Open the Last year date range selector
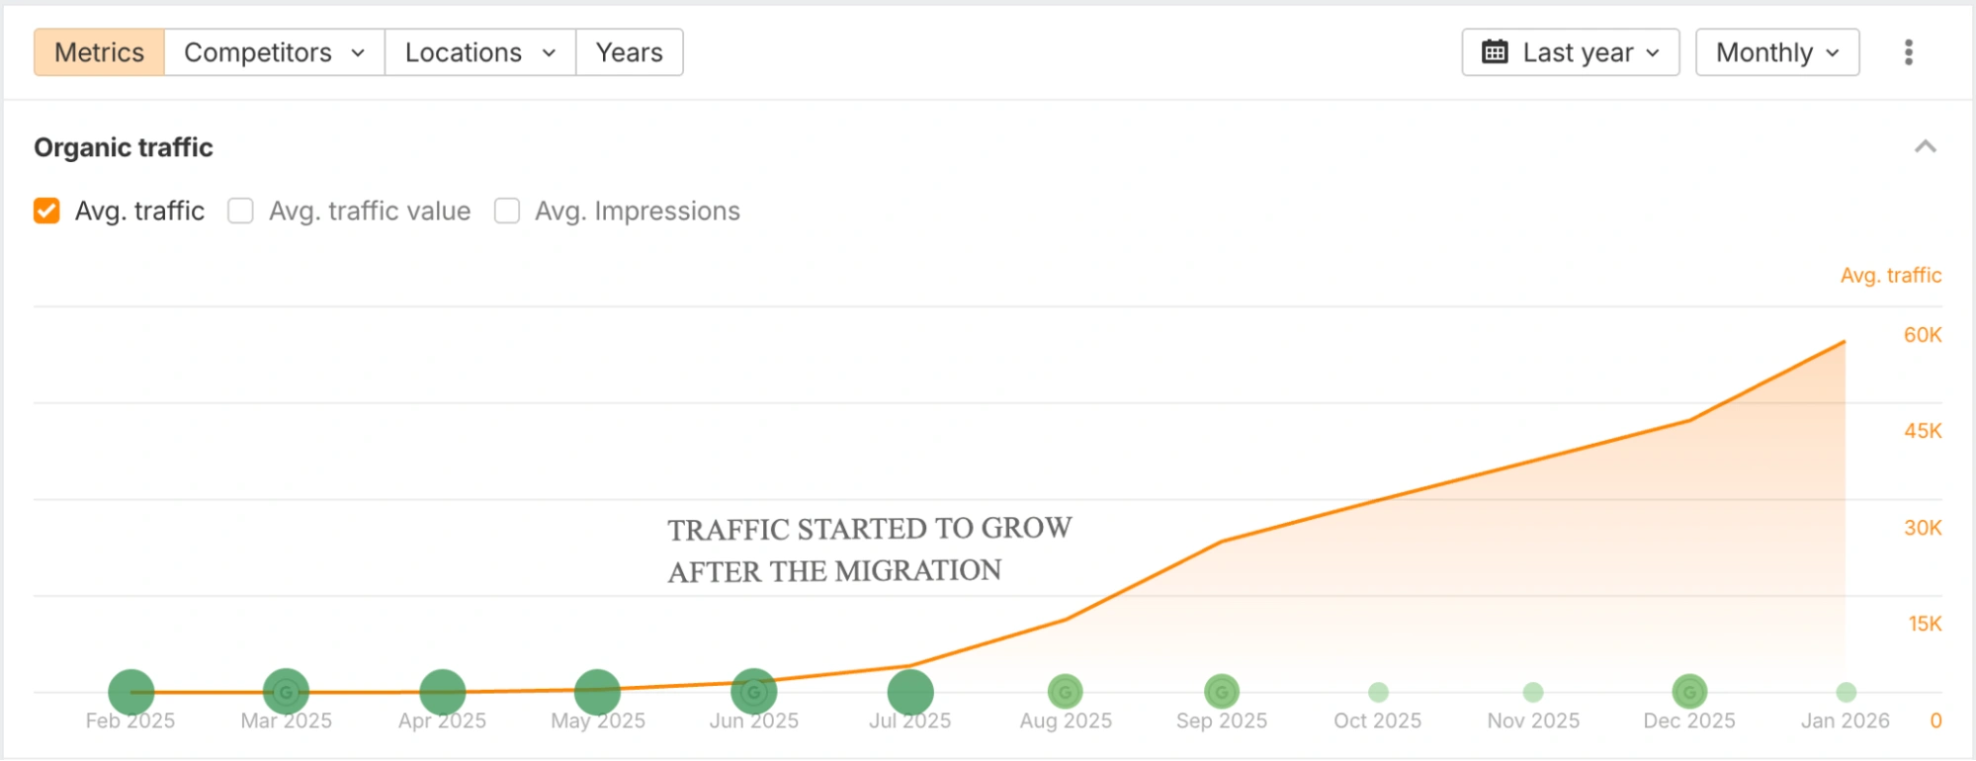 (x=1570, y=52)
